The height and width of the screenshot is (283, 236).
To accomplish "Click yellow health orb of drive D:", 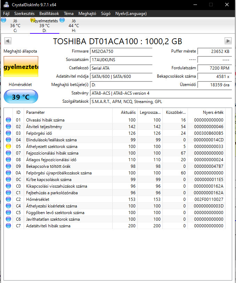I will point(33,20).
